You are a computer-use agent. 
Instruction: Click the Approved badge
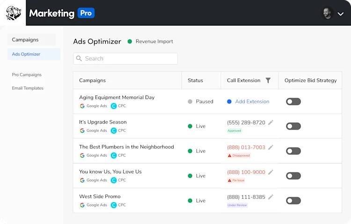(x=234, y=130)
